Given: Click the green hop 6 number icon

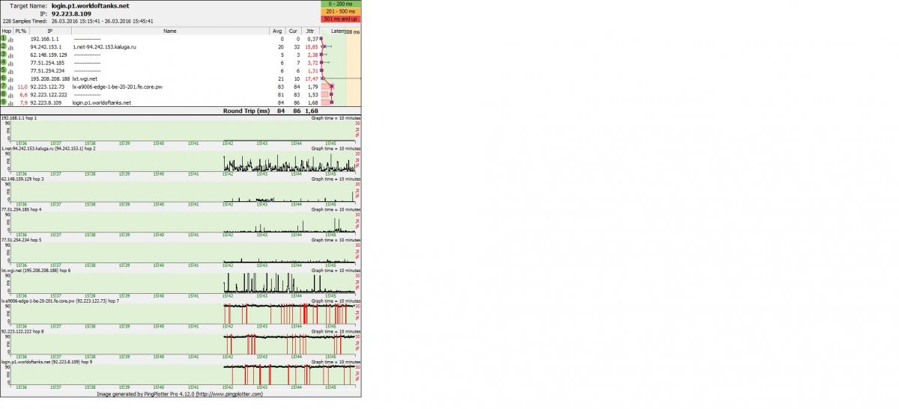Looking at the screenshot, I should [x=4, y=78].
